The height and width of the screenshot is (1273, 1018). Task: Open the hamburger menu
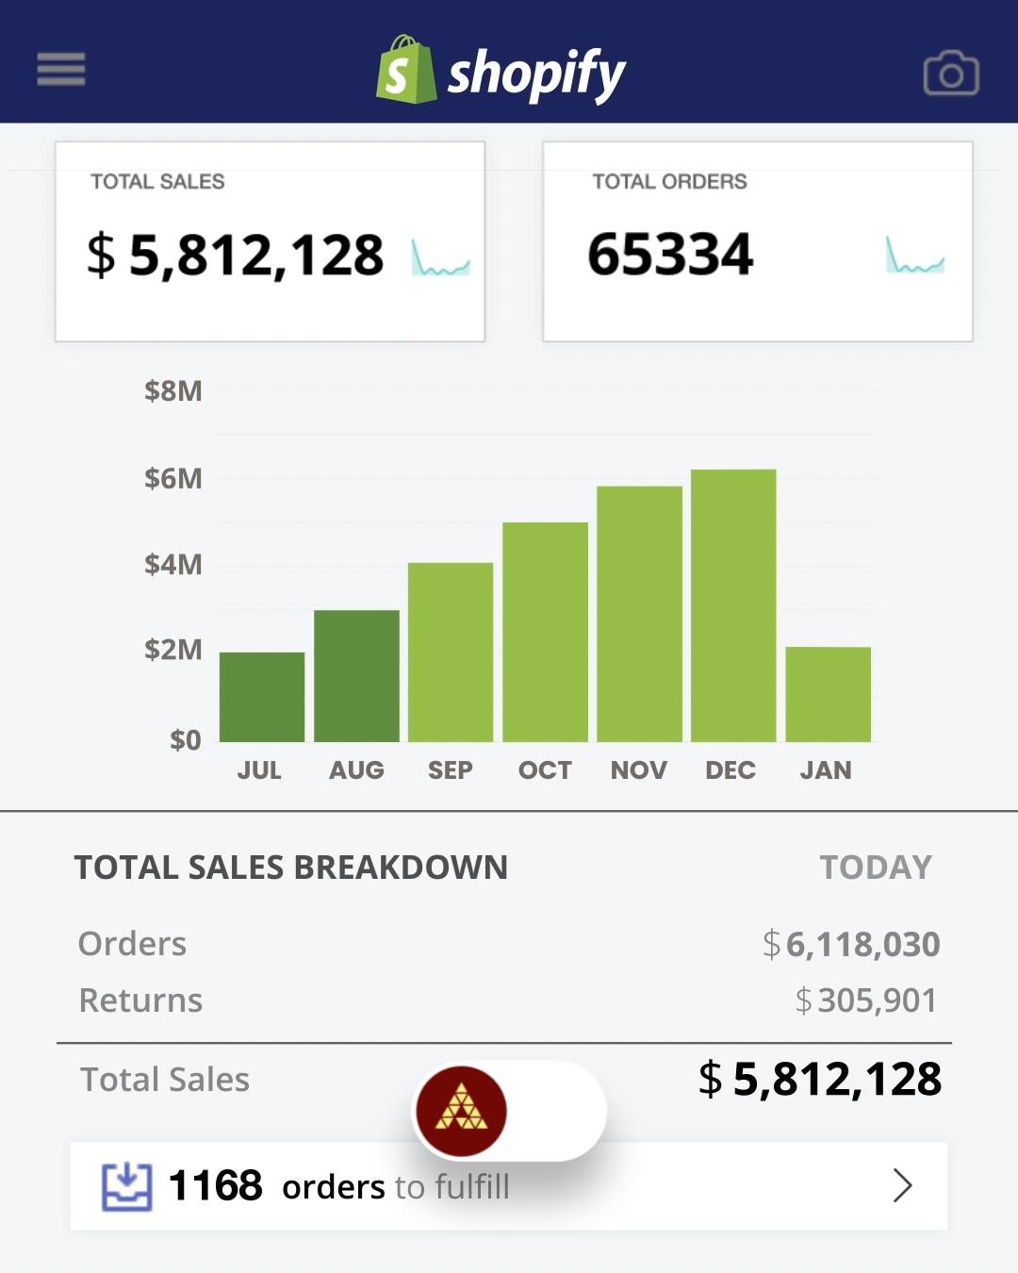[x=61, y=69]
